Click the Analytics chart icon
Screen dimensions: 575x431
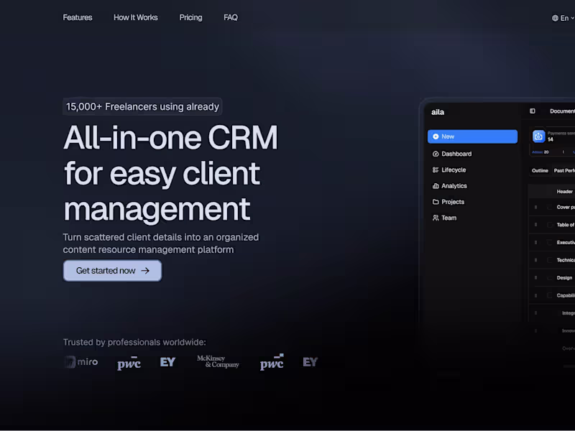point(435,185)
